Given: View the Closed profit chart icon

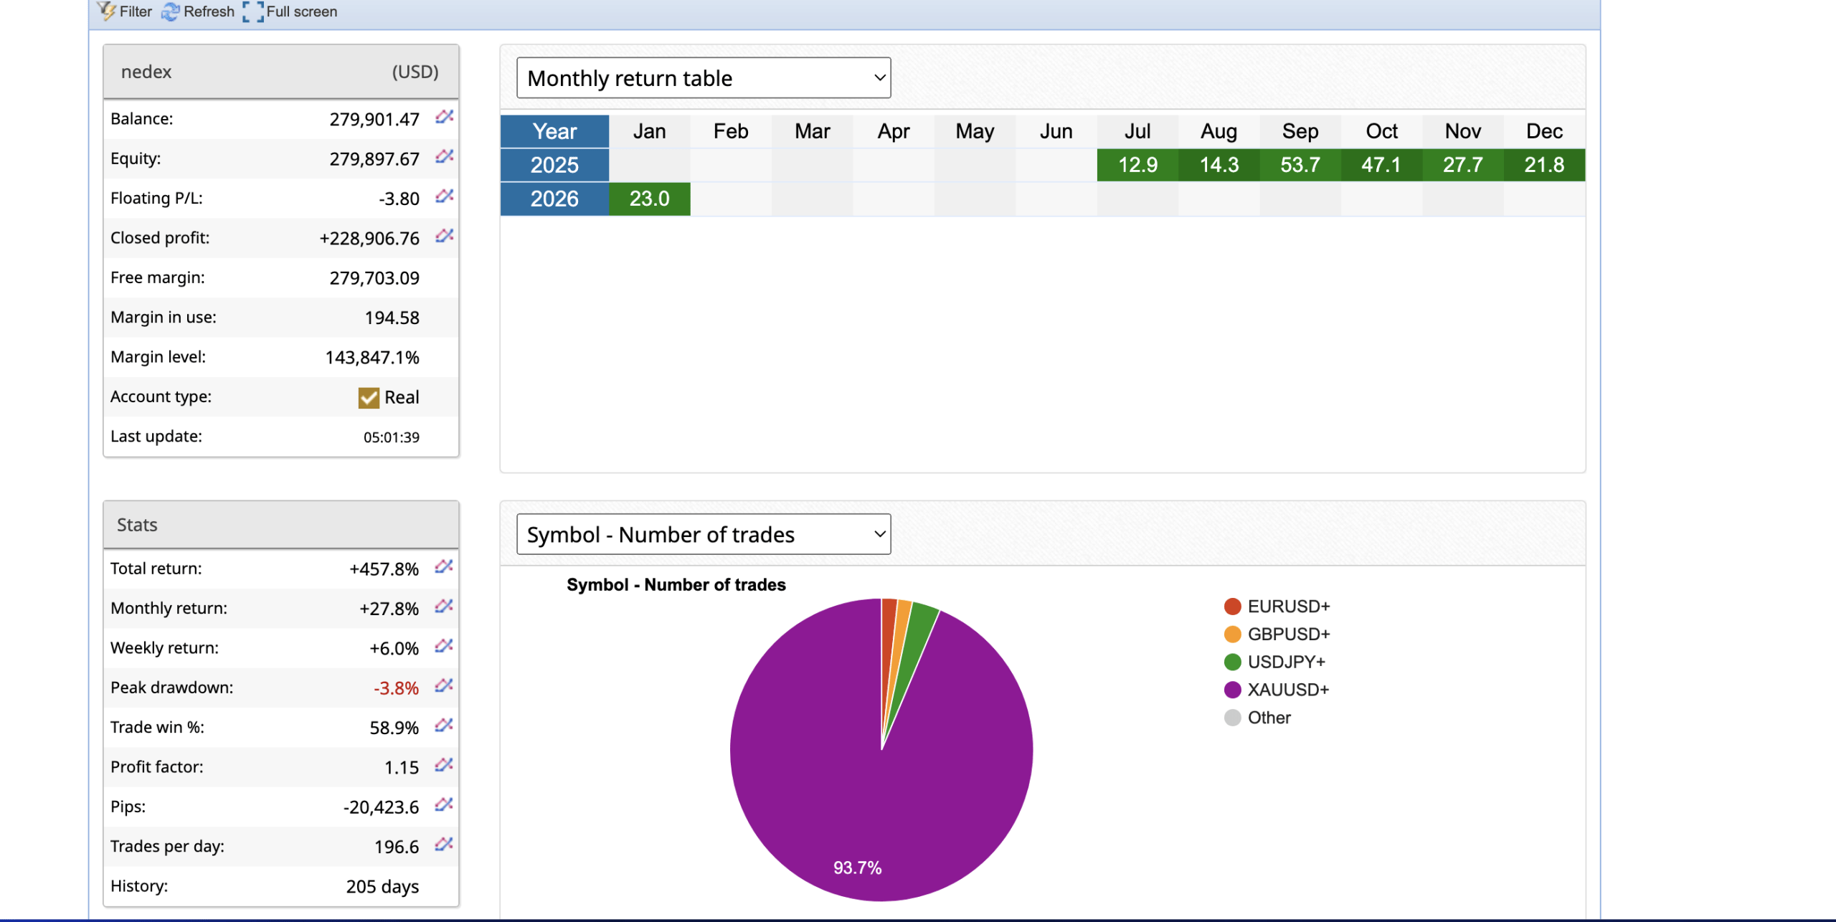Looking at the screenshot, I should coord(444,237).
